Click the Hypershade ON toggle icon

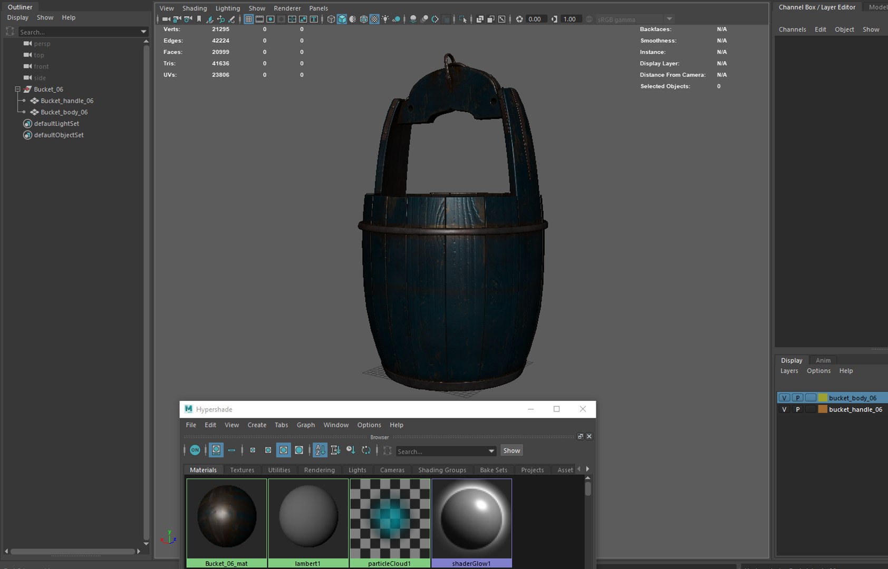(195, 450)
